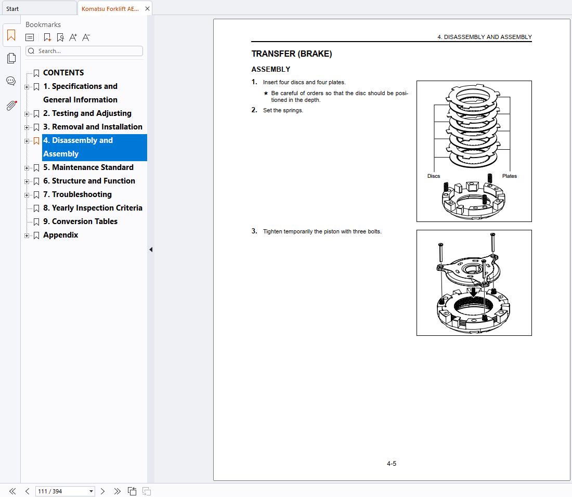Go to the last page arrow

117,491
